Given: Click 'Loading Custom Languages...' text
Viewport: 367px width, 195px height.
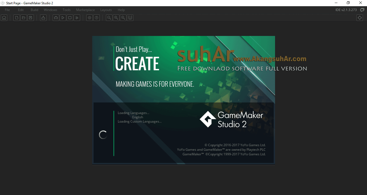Looking at the screenshot, I should [x=140, y=122].
